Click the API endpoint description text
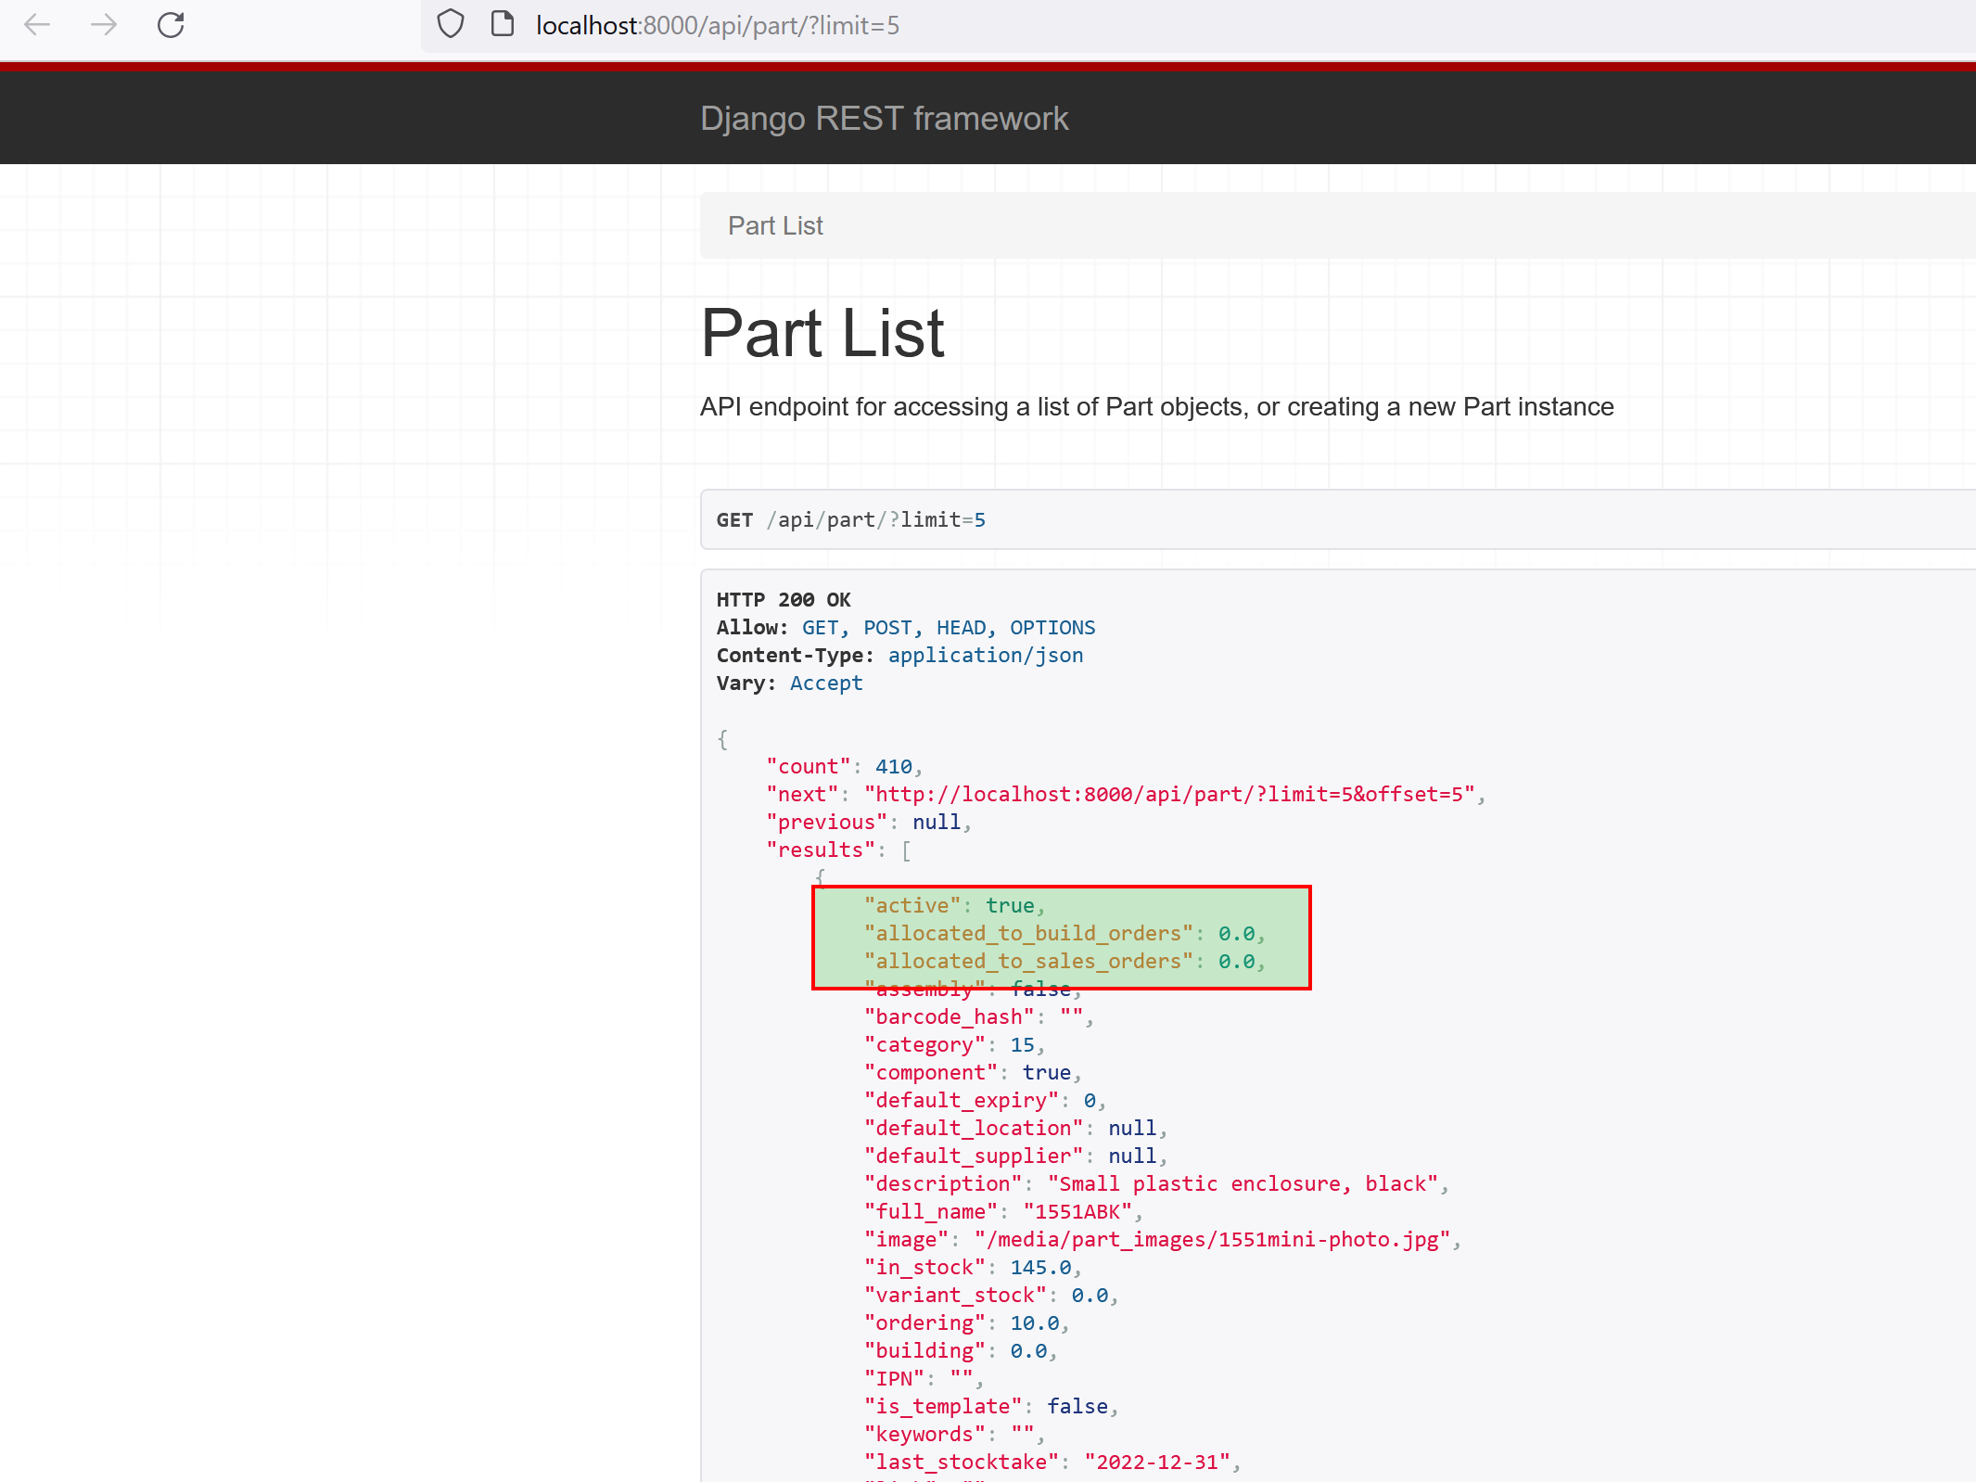This screenshot has height=1482, width=1976. [1155, 406]
